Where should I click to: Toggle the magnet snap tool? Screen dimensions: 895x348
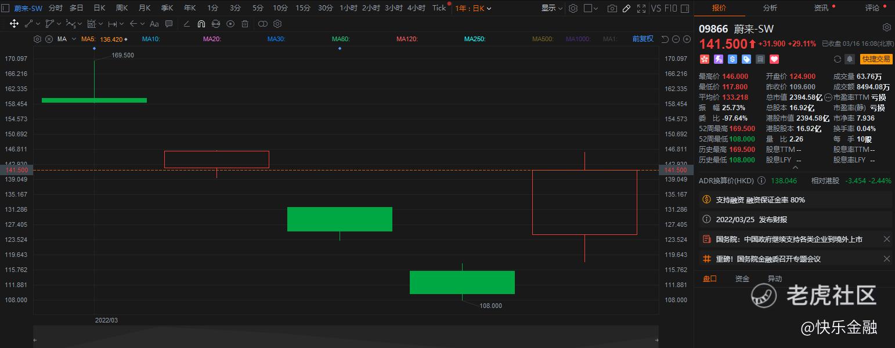(x=201, y=24)
